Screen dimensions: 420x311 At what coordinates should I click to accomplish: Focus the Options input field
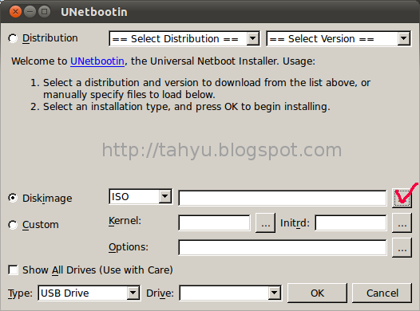(x=283, y=248)
